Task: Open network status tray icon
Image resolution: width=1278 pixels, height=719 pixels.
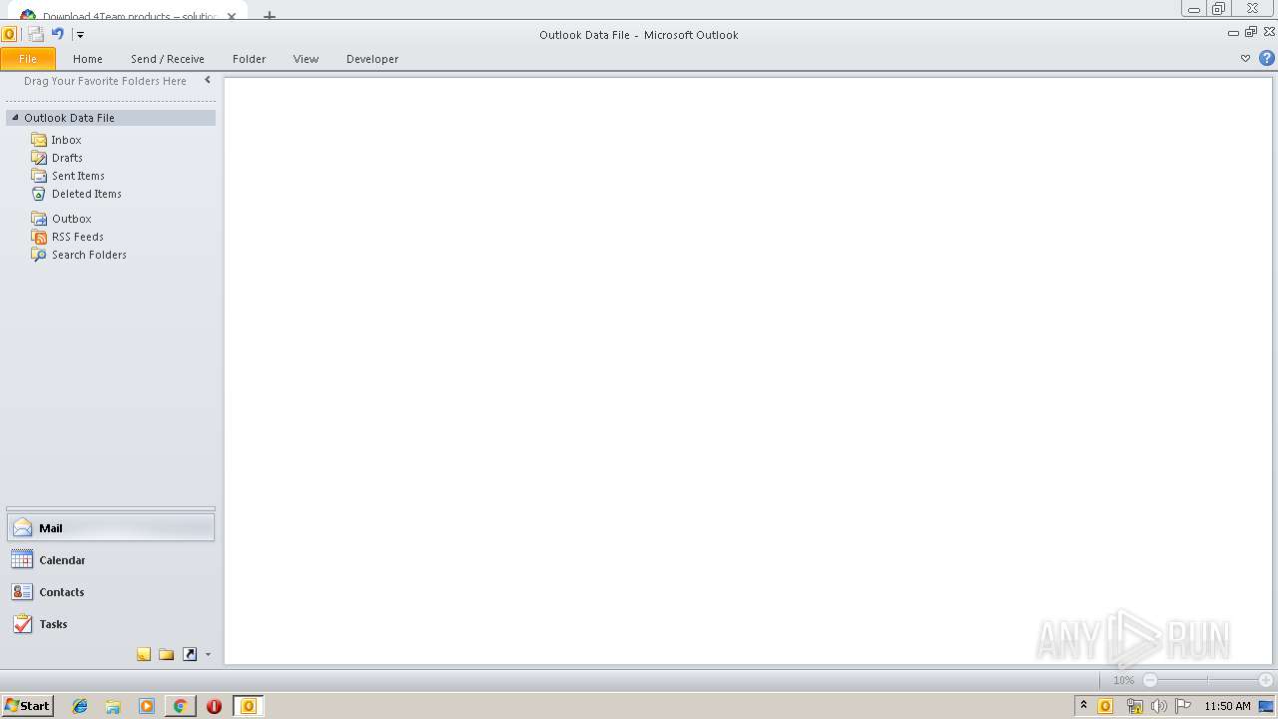Action: [1134, 706]
